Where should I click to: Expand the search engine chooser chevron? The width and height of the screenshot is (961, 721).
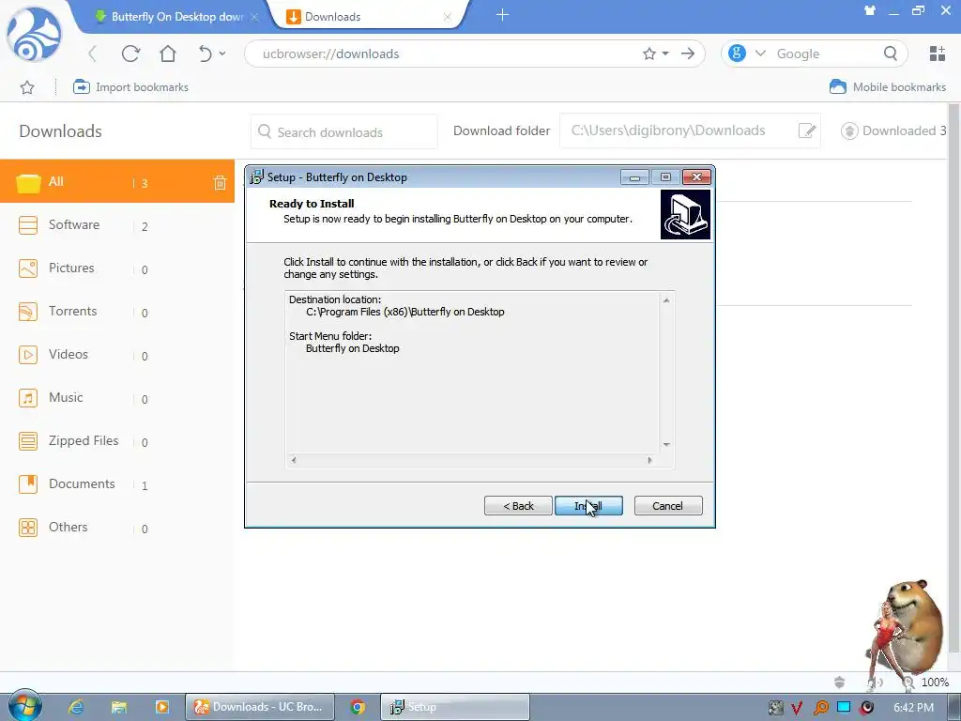(760, 54)
